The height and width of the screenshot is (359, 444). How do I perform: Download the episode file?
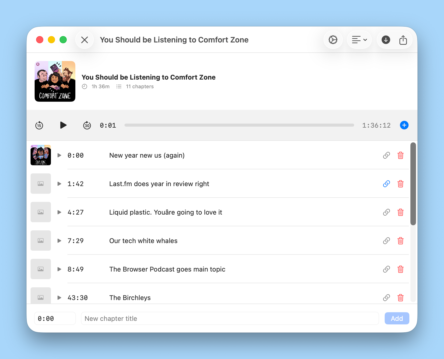[x=386, y=40]
